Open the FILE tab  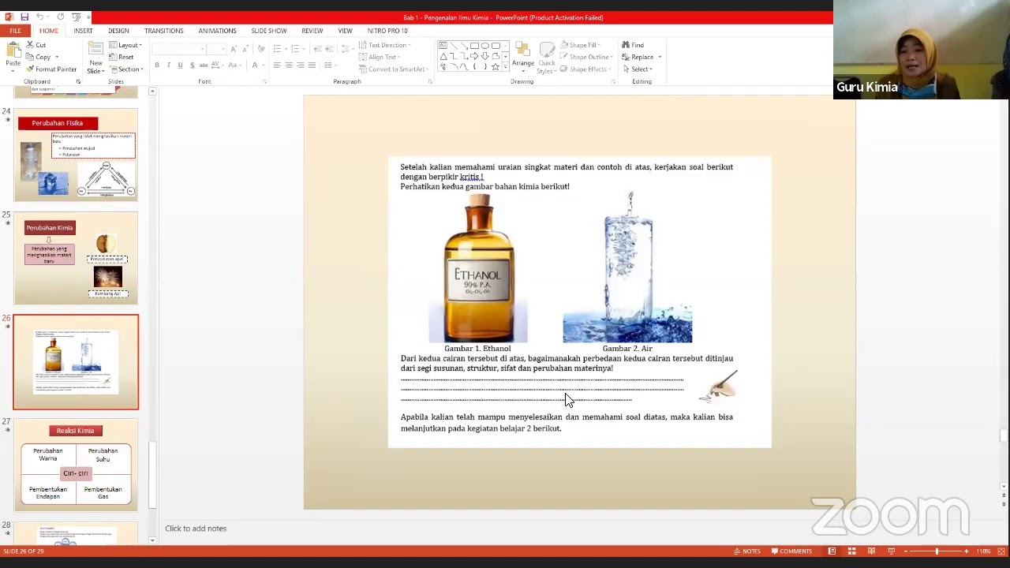[x=15, y=31]
